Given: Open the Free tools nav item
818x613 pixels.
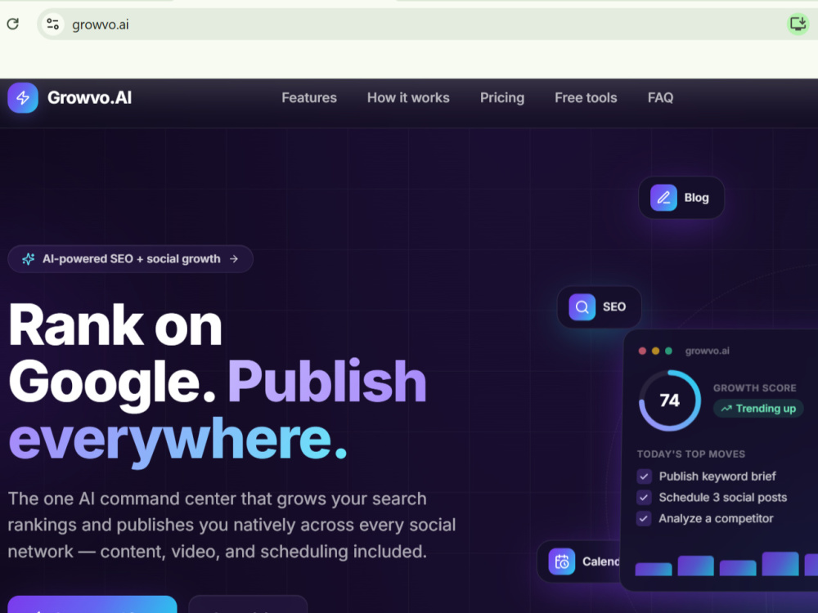Looking at the screenshot, I should click(x=586, y=98).
